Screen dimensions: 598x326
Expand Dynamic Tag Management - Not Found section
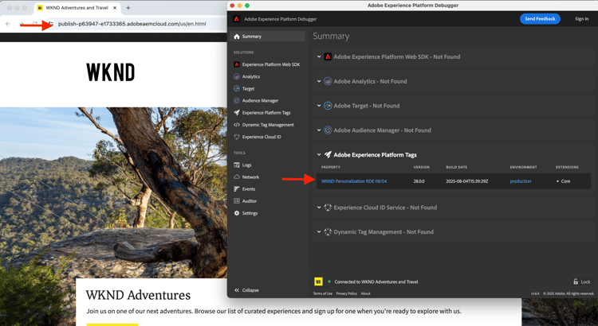click(x=319, y=231)
